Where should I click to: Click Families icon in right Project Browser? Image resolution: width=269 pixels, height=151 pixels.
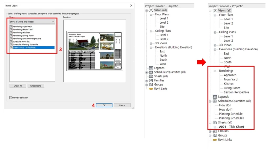coord(215,131)
